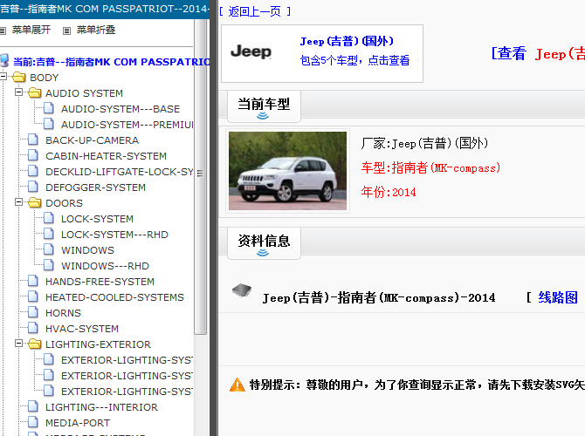The image size is (585, 436).
Task: Collapse the DOORS tree node
Action: (x=18, y=202)
